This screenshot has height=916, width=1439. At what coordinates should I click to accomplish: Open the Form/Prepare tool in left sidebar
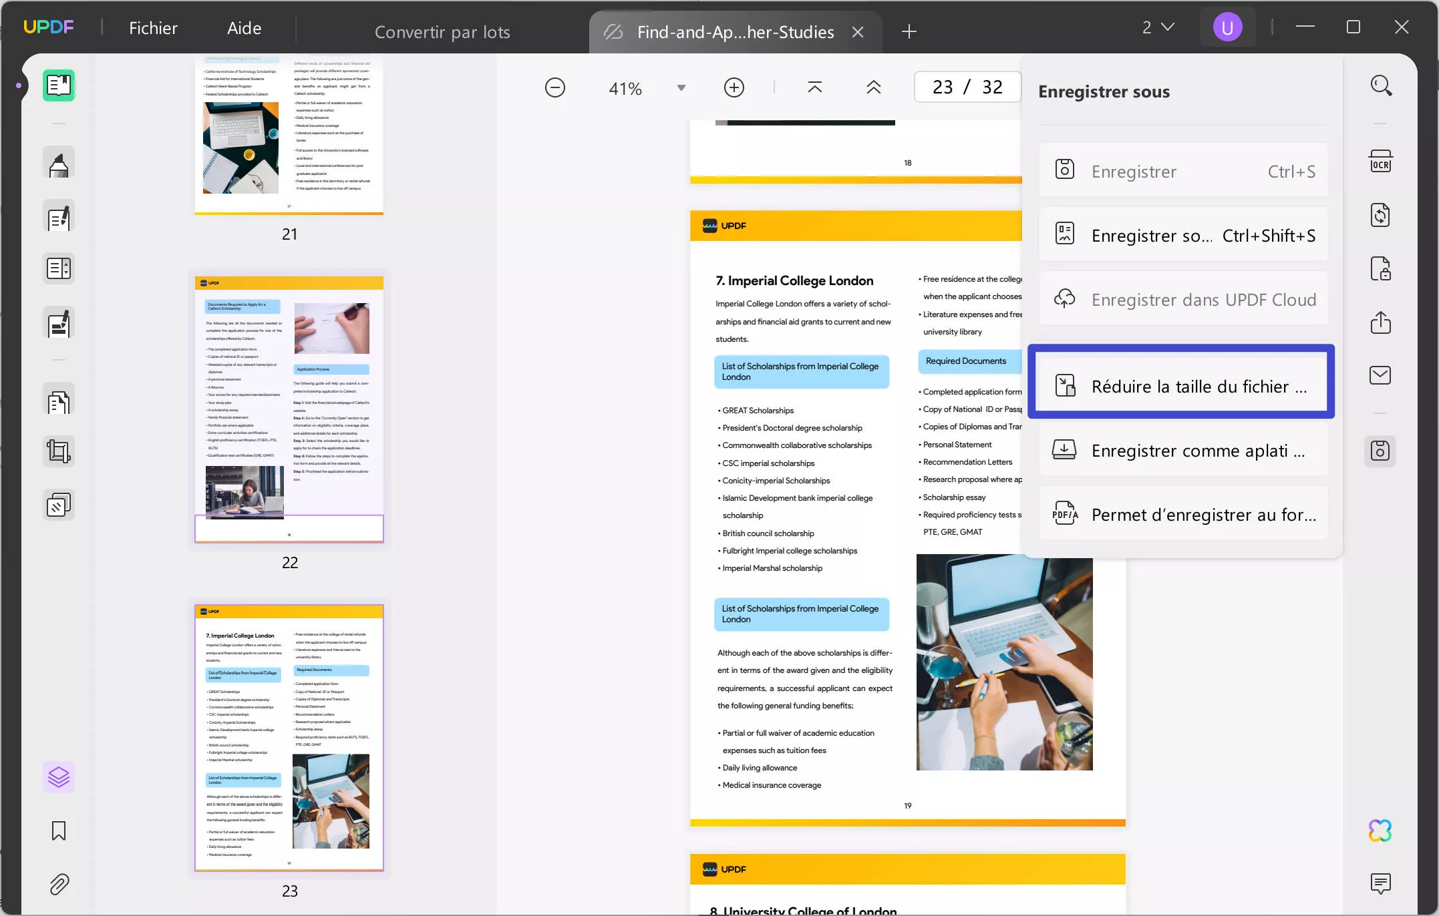[59, 268]
